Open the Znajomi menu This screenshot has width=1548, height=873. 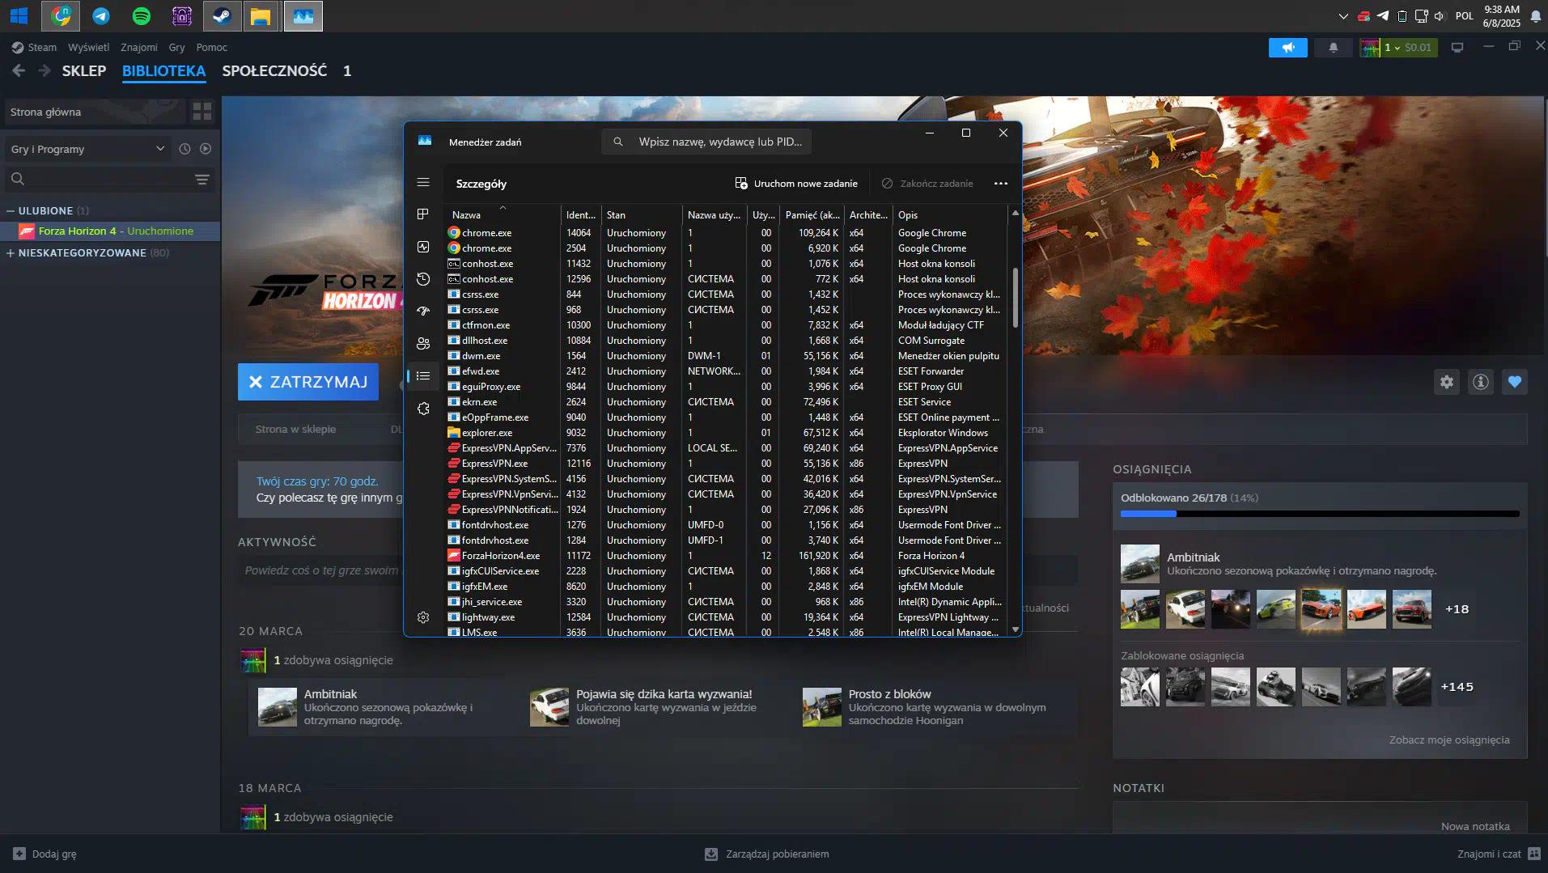click(139, 48)
